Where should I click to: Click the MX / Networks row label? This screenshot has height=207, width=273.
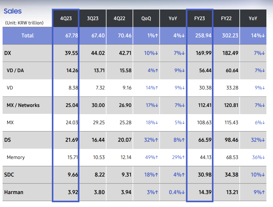[23, 105]
